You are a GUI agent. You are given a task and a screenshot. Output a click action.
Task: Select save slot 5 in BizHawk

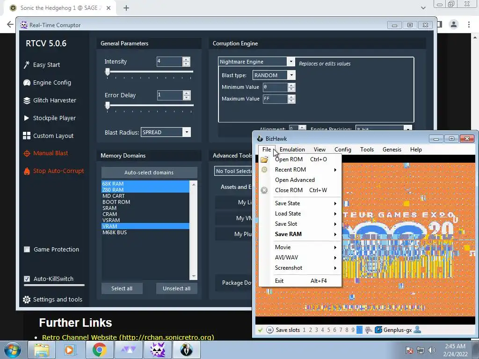[x=329, y=330]
